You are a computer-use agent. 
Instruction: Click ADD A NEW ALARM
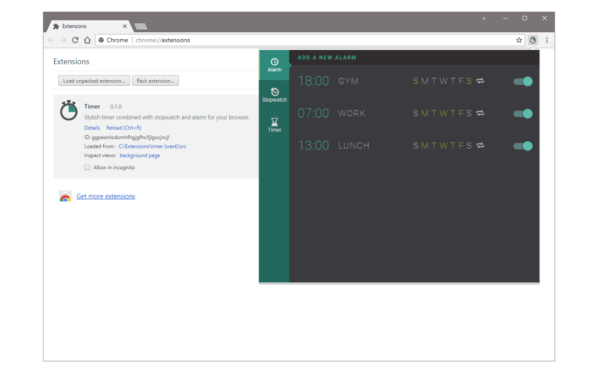[327, 58]
